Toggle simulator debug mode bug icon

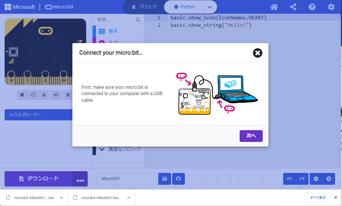(x=44, y=95)
